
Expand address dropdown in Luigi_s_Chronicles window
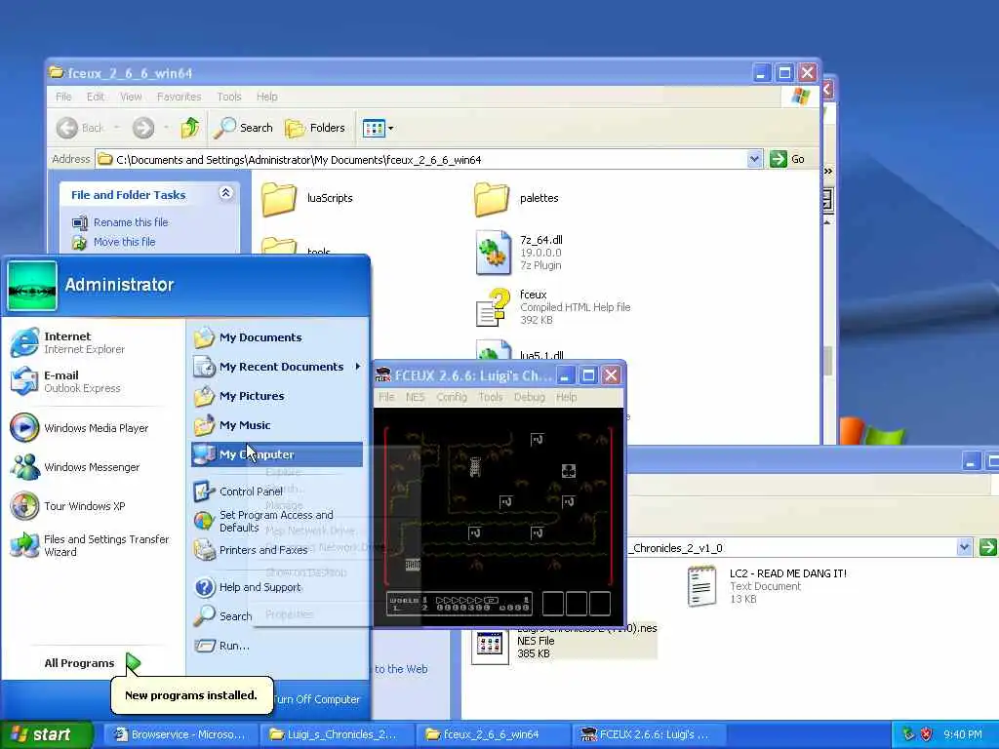pyautogui.click(x=965, y=547)
